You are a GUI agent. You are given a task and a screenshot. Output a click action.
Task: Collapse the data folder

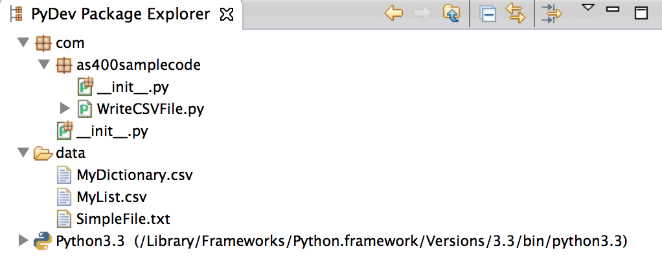coord(23,153)
